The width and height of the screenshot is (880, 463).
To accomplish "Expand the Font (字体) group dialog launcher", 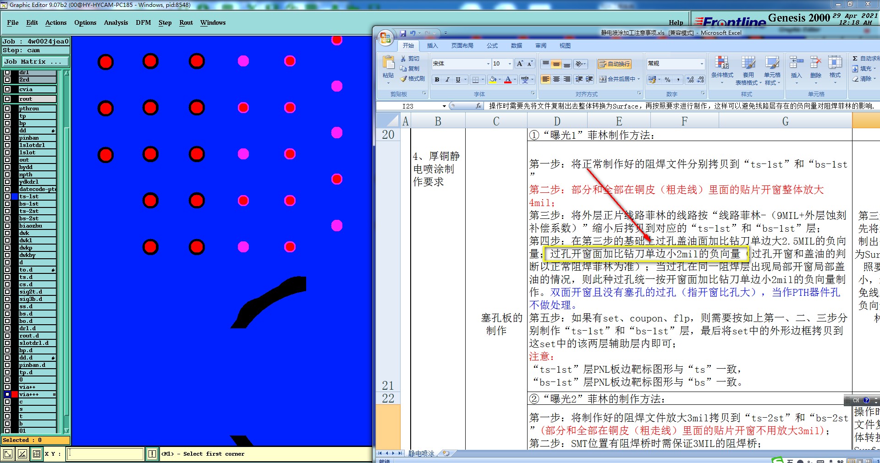I will [533, 93].
